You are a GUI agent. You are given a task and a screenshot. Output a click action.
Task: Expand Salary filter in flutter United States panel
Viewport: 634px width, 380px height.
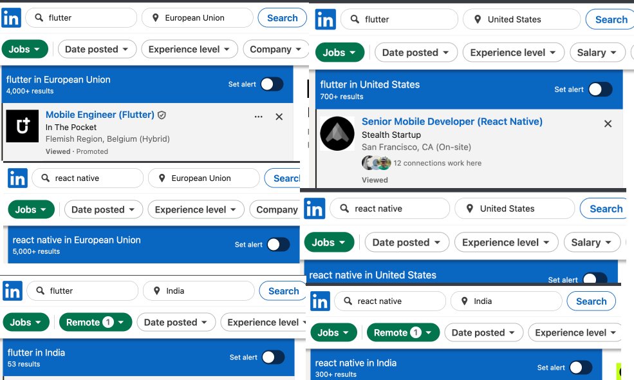pos(597,53)
